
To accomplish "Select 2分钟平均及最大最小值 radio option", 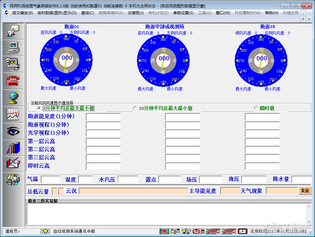I will point(39,108).
